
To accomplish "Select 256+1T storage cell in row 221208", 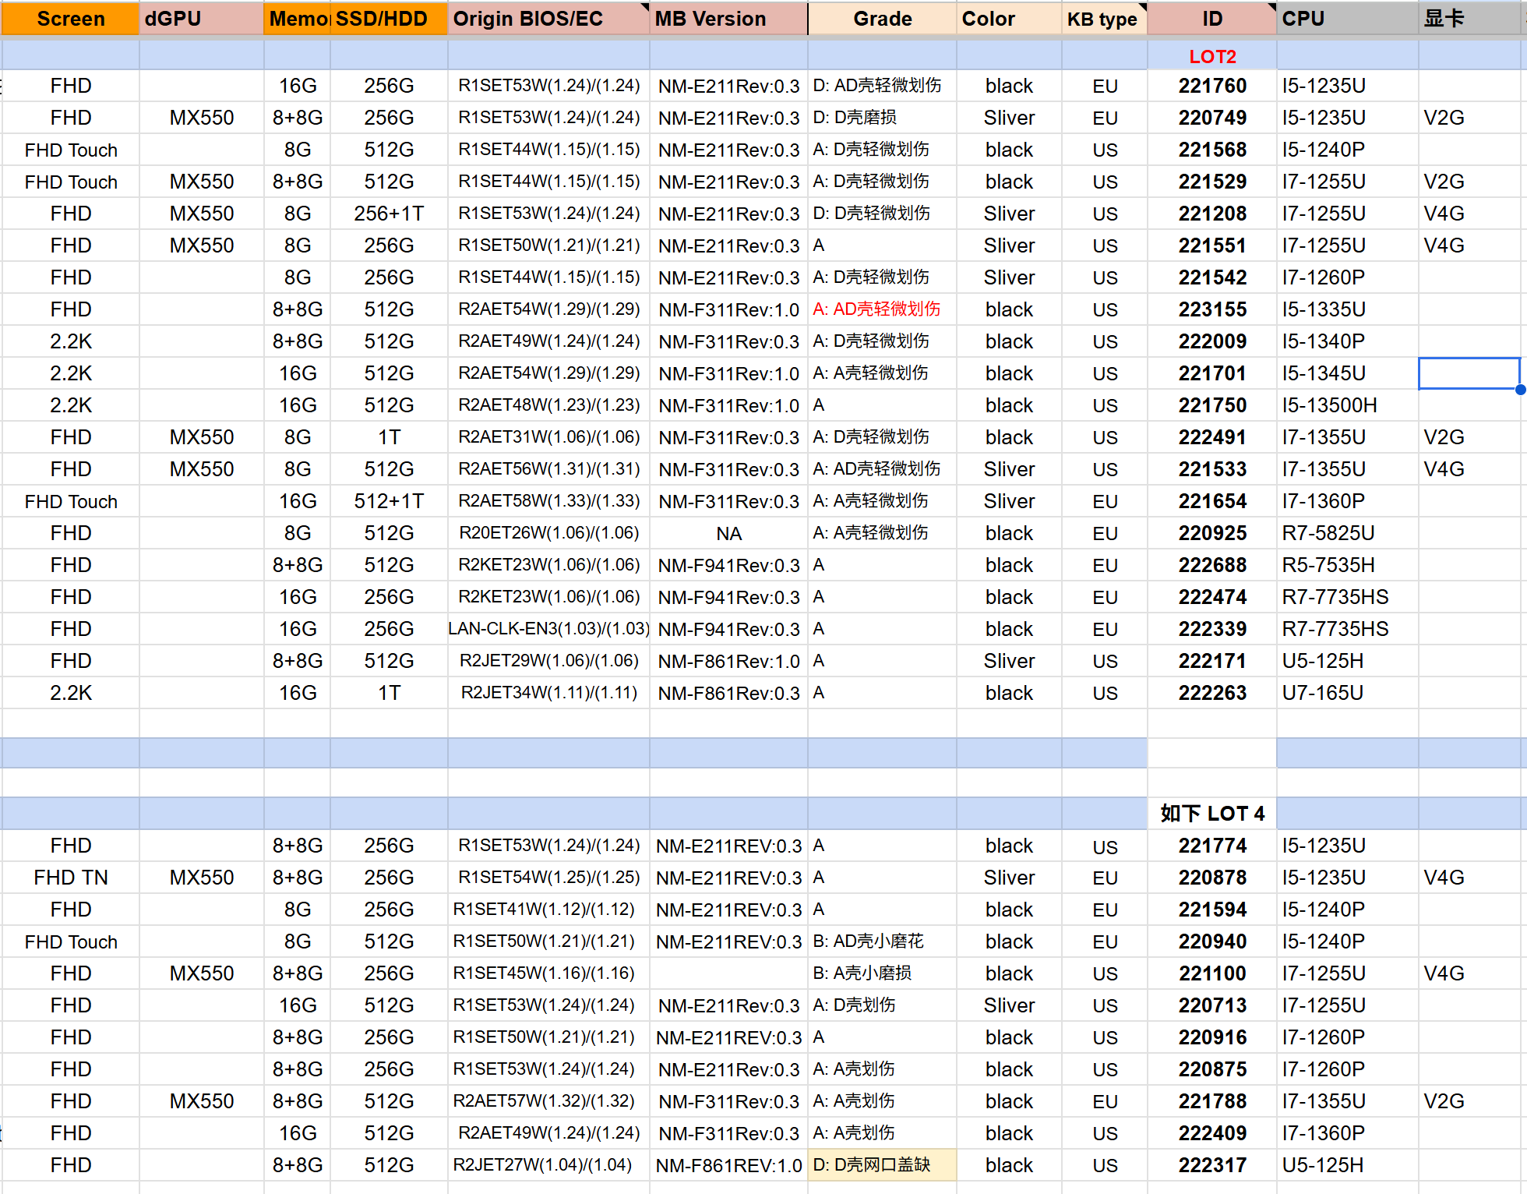I will [x=389, y=214].
